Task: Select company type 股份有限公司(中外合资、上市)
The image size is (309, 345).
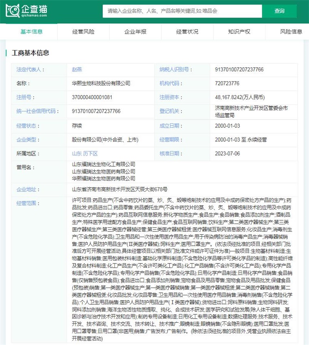Action: [x=105, y=140]
